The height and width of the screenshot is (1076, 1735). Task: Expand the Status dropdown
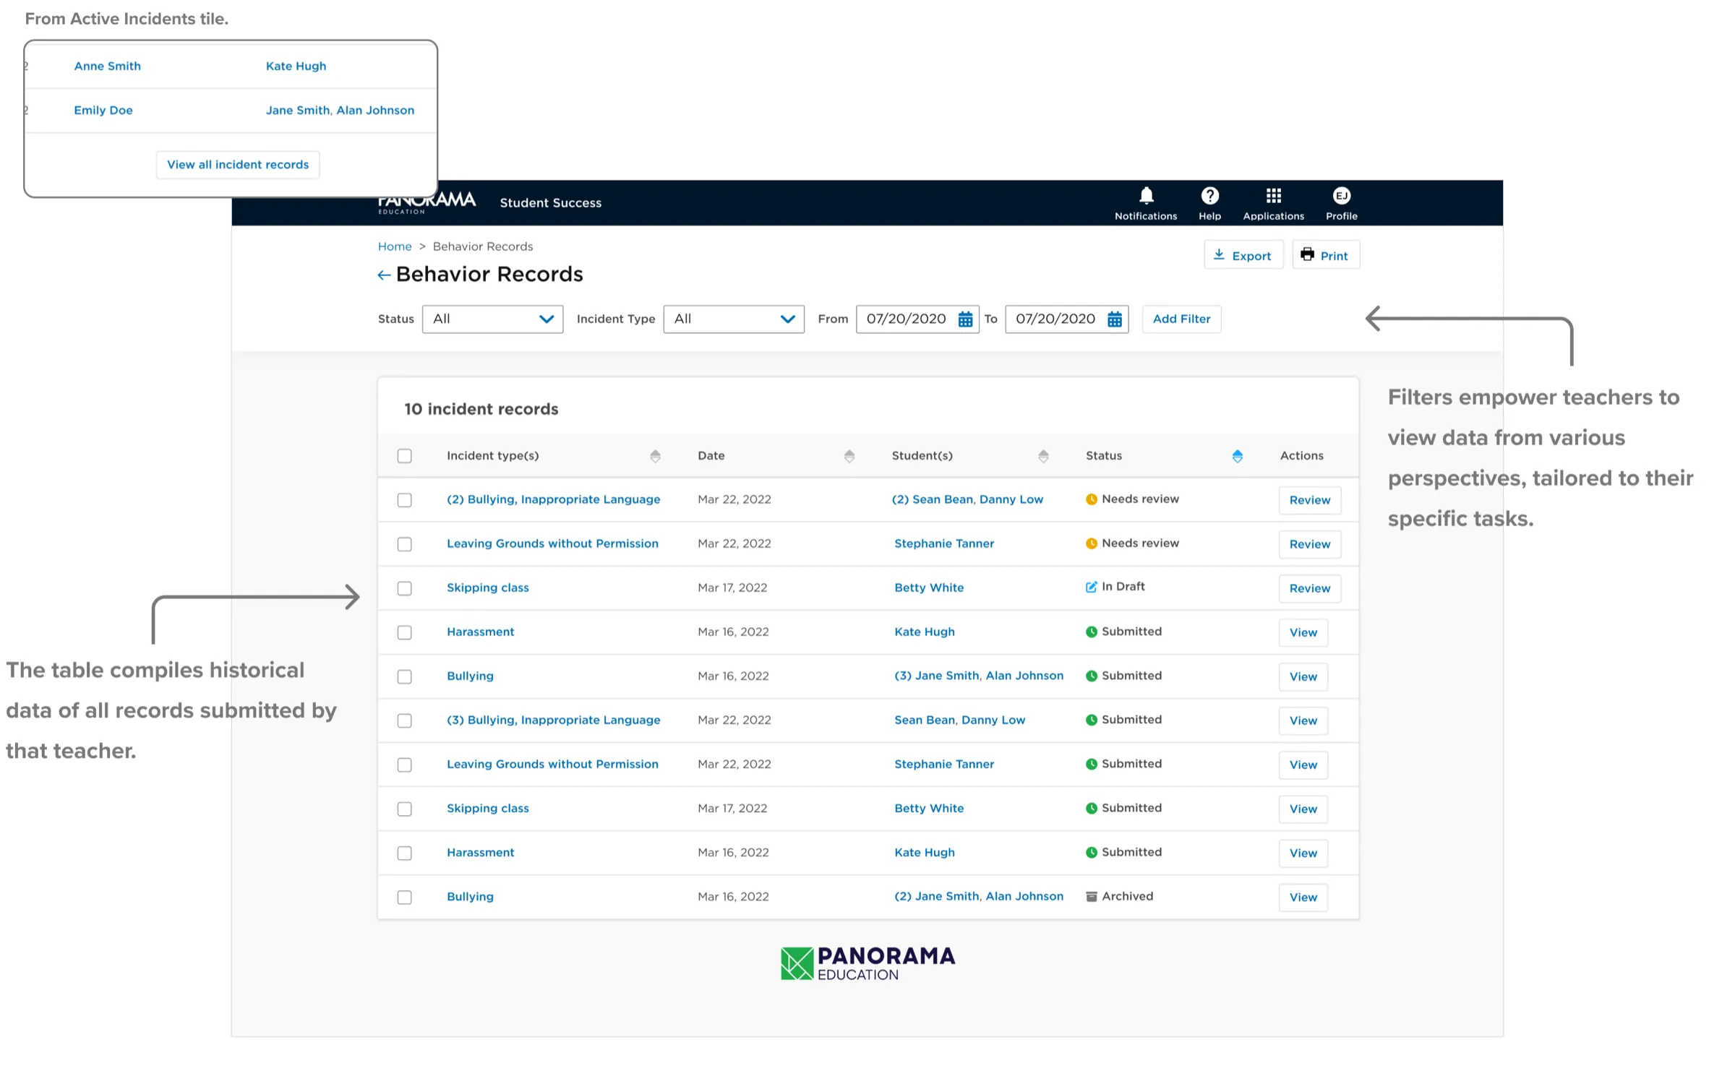tap(492, 319)
